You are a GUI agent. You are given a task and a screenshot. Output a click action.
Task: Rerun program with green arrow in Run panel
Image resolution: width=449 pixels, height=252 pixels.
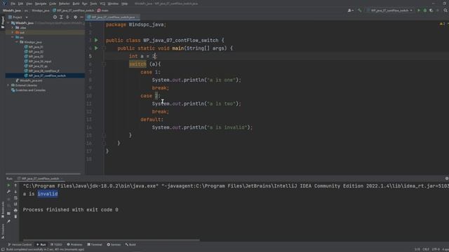point(8,185)
